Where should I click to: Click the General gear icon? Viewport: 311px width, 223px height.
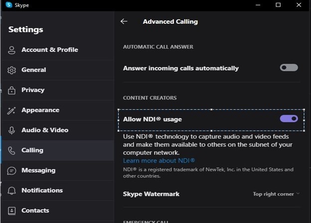click(x=12, y=70)
